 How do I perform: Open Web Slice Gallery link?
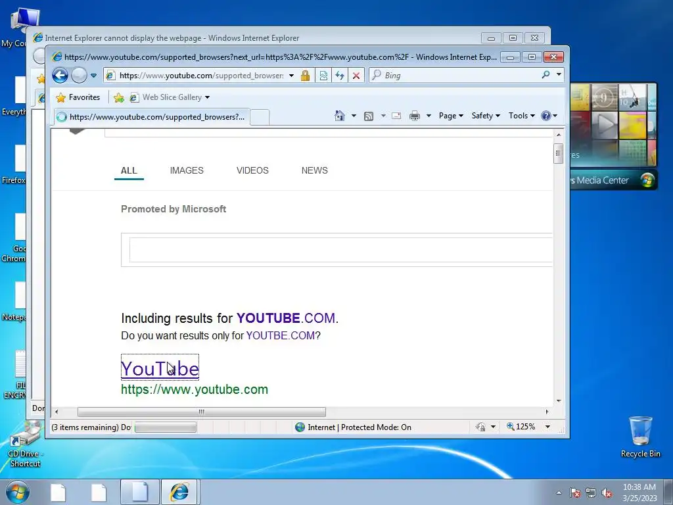pyautogui.click(x=170, y=97)
